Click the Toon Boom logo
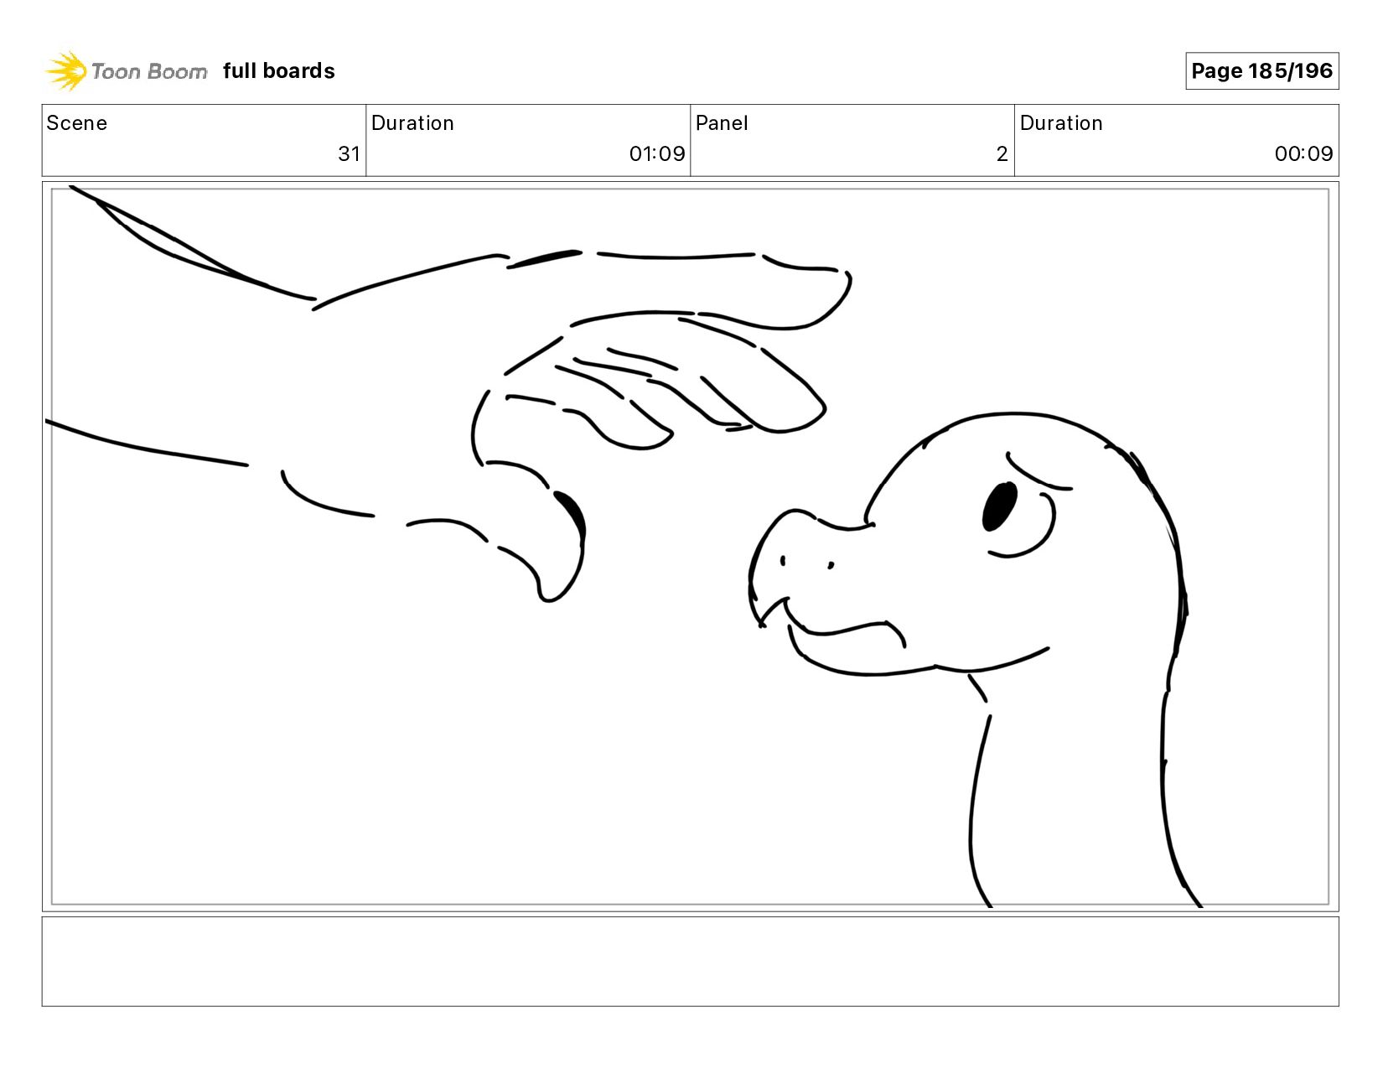 point(126,70)
